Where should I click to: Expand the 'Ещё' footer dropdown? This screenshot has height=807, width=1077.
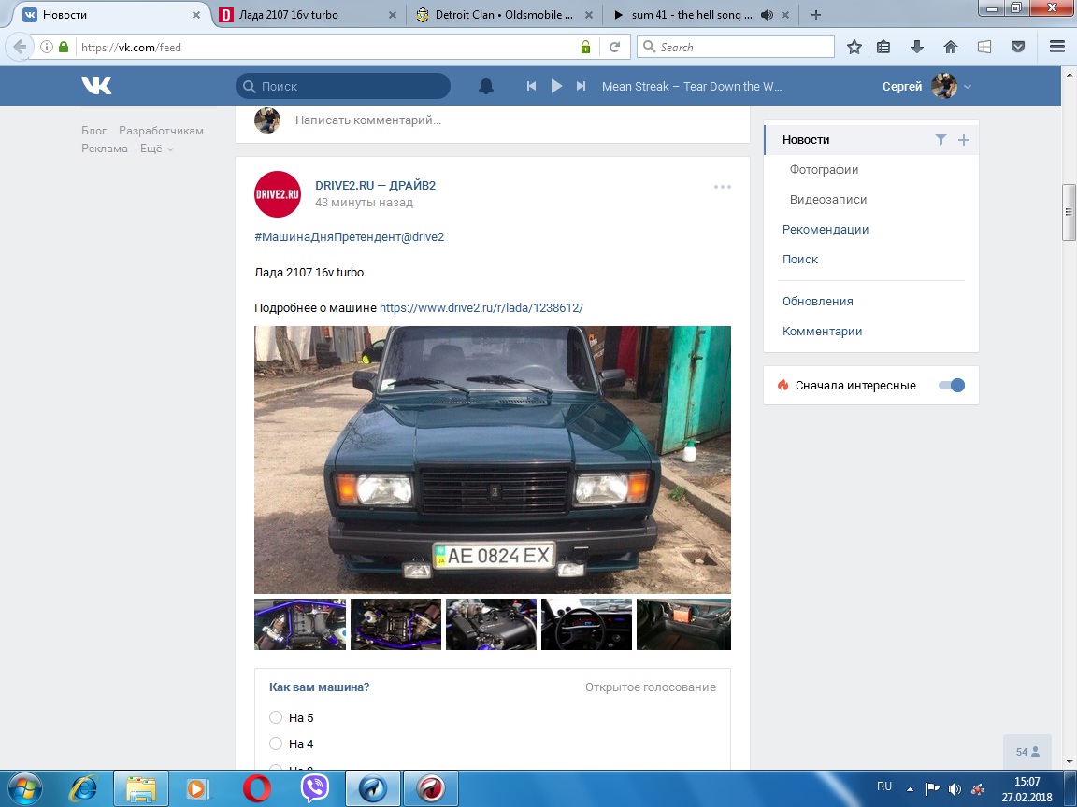click(x=156, y=149)
